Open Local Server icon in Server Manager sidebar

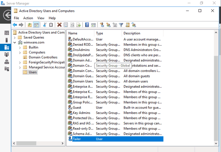pyautogui.click(x=6, y=40)
